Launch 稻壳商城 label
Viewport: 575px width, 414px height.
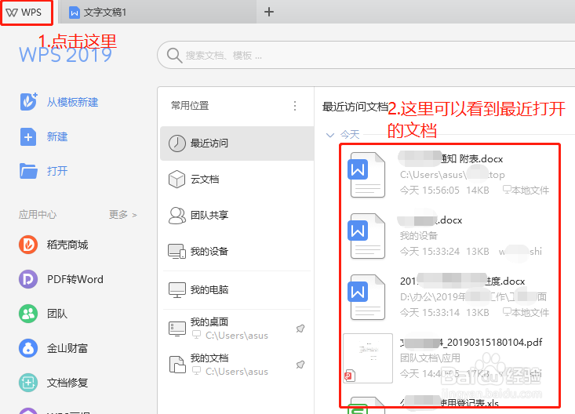pos(67,245)
